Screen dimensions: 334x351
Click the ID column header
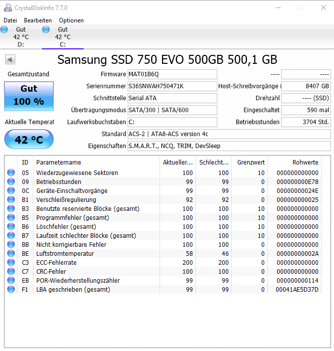coord(25,163)
